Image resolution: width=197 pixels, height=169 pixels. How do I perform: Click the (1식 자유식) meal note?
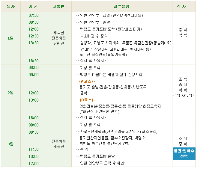point(184,95)
